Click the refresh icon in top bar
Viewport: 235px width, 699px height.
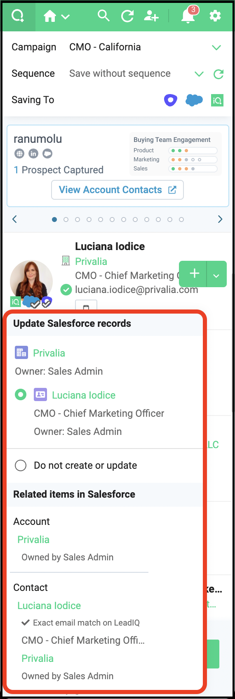[x=127, y=16]
